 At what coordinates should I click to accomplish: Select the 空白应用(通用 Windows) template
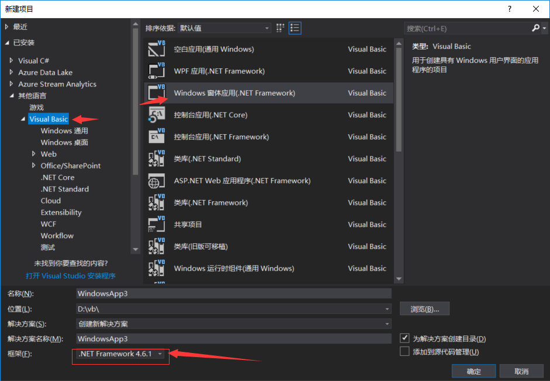234,49
